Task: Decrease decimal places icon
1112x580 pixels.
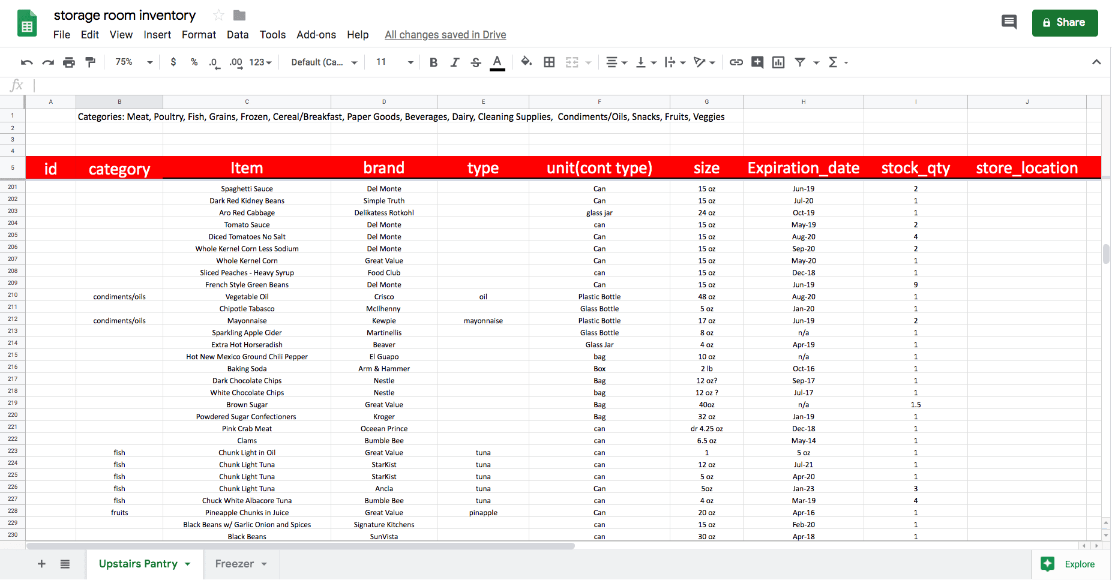Action: coord(214,62)
